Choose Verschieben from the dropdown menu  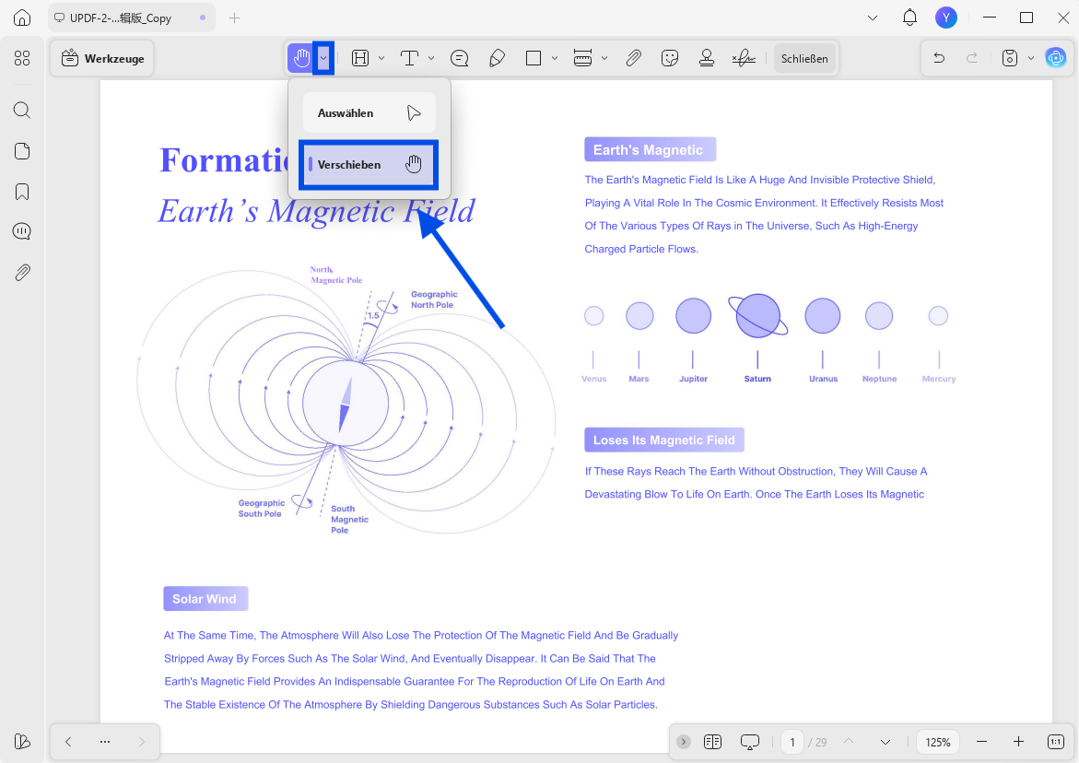(x=369, y=164)
